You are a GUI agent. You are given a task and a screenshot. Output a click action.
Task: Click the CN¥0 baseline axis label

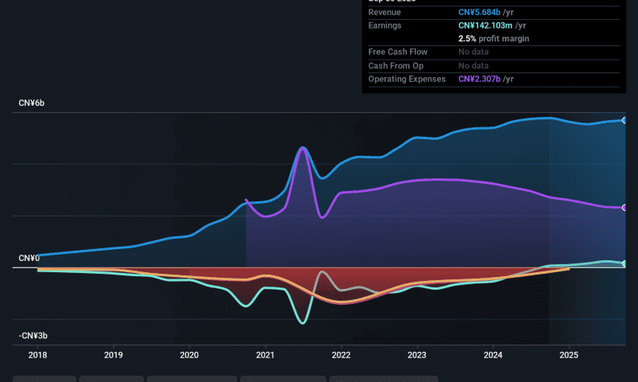[x=30, y=259]
